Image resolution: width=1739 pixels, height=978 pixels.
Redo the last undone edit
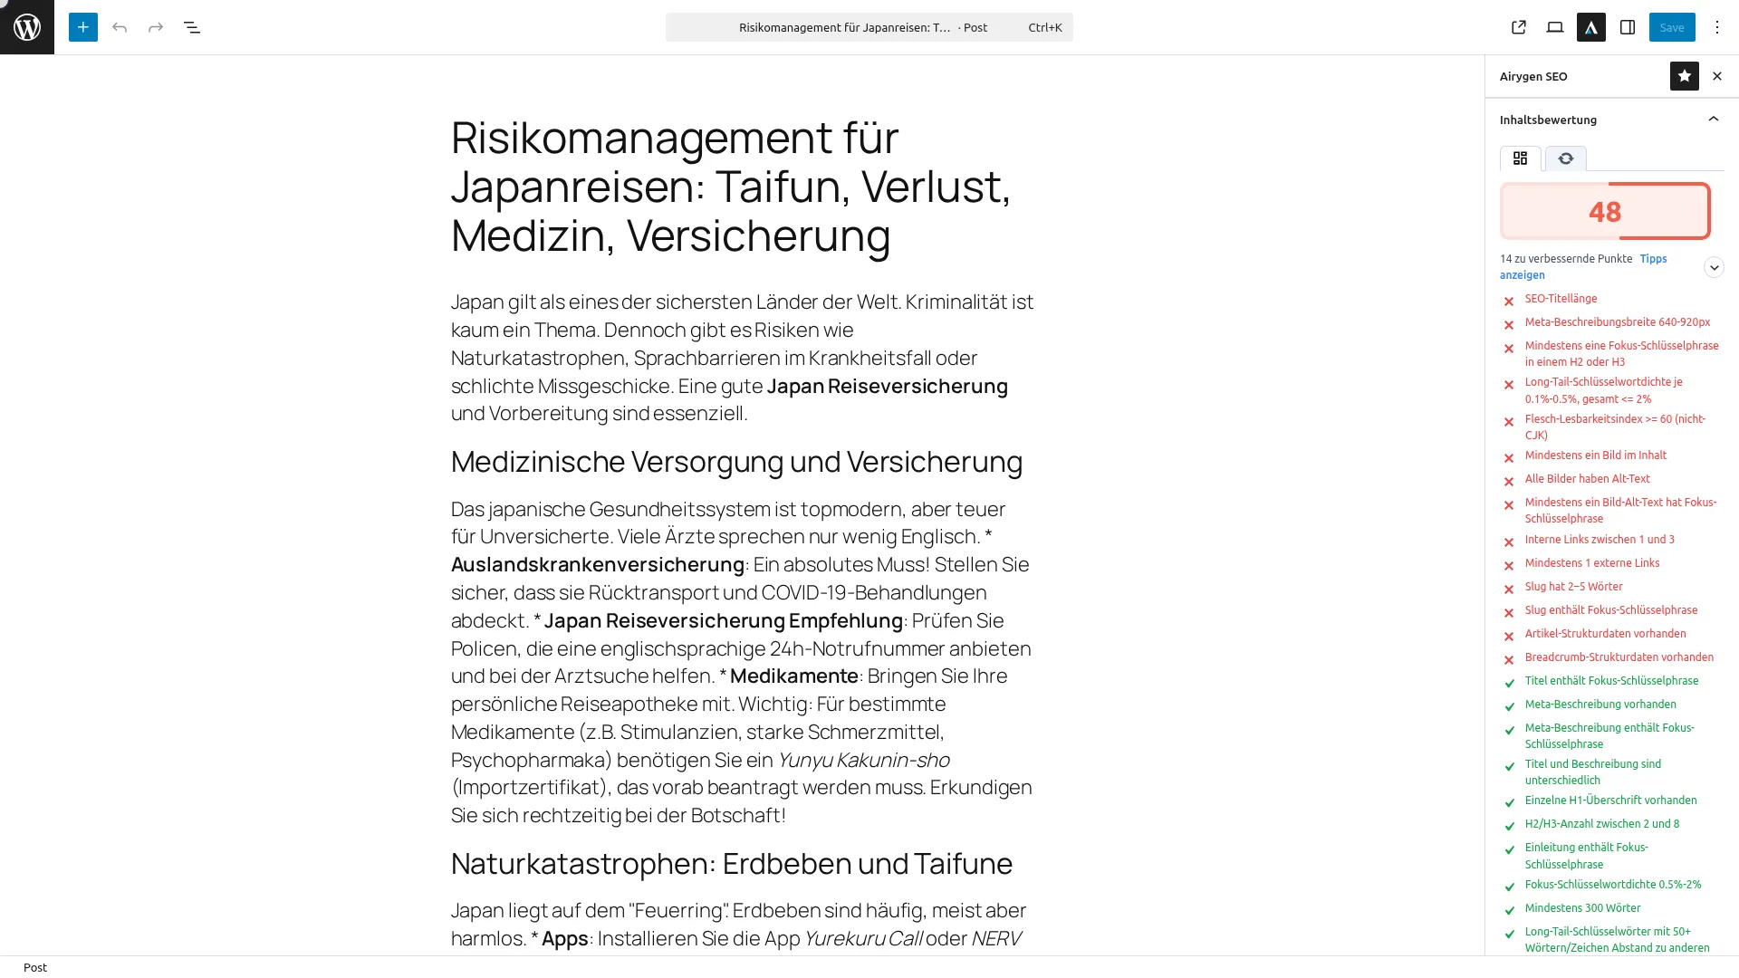click(156, 27)
